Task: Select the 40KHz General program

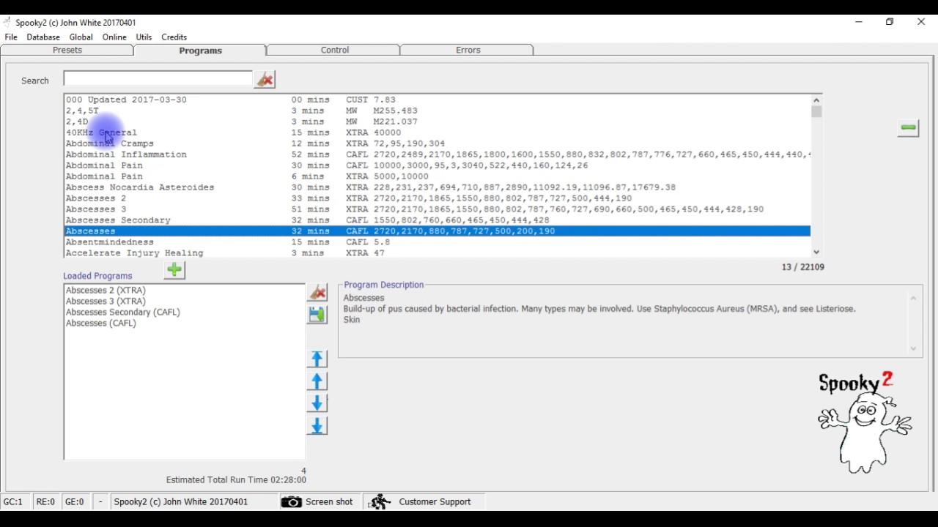Action: 437,132
